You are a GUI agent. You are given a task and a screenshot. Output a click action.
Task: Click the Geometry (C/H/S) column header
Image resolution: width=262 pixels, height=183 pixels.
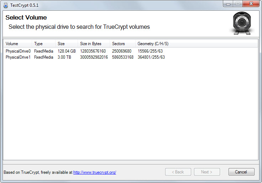coord(153,44)
